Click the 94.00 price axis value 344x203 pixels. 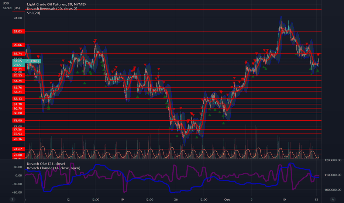[x=18, y=18]
